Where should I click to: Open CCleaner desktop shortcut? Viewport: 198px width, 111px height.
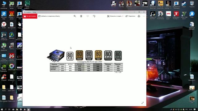(4, 77)
